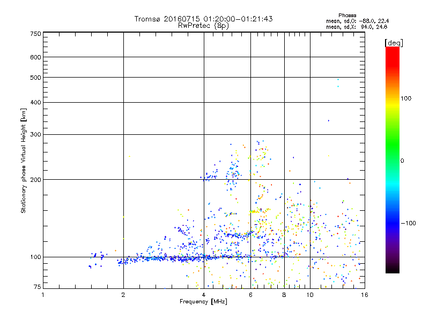Image resolution: width=429 pixels, height=321 pixels.
Task: Click the plot title 'Tromsø 20160715 01:20:00-01:21:43'
Action: click(x=204, y=19)
